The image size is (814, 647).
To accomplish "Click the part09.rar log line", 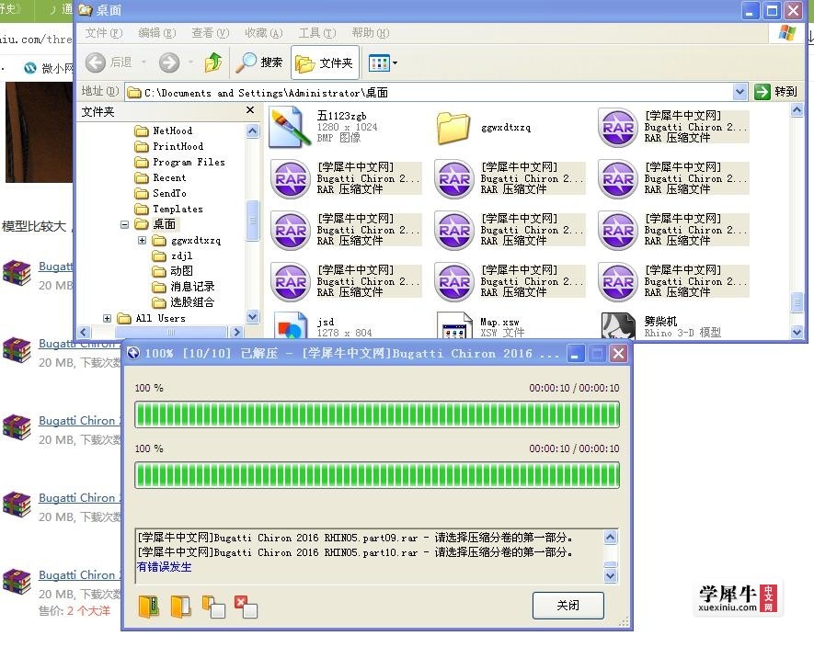I will coord(355,538).
